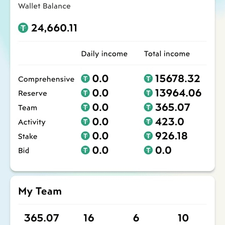
Task: Select Comprehensive daily income value 0.0
Action: (100, 79)
